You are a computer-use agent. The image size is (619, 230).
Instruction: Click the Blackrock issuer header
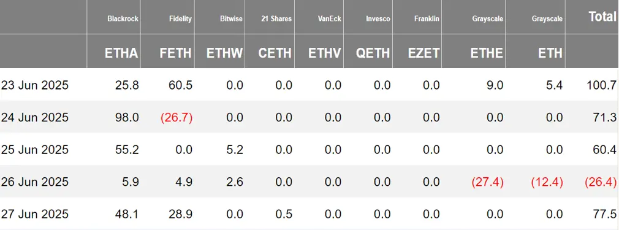click(x=123, y=18)
